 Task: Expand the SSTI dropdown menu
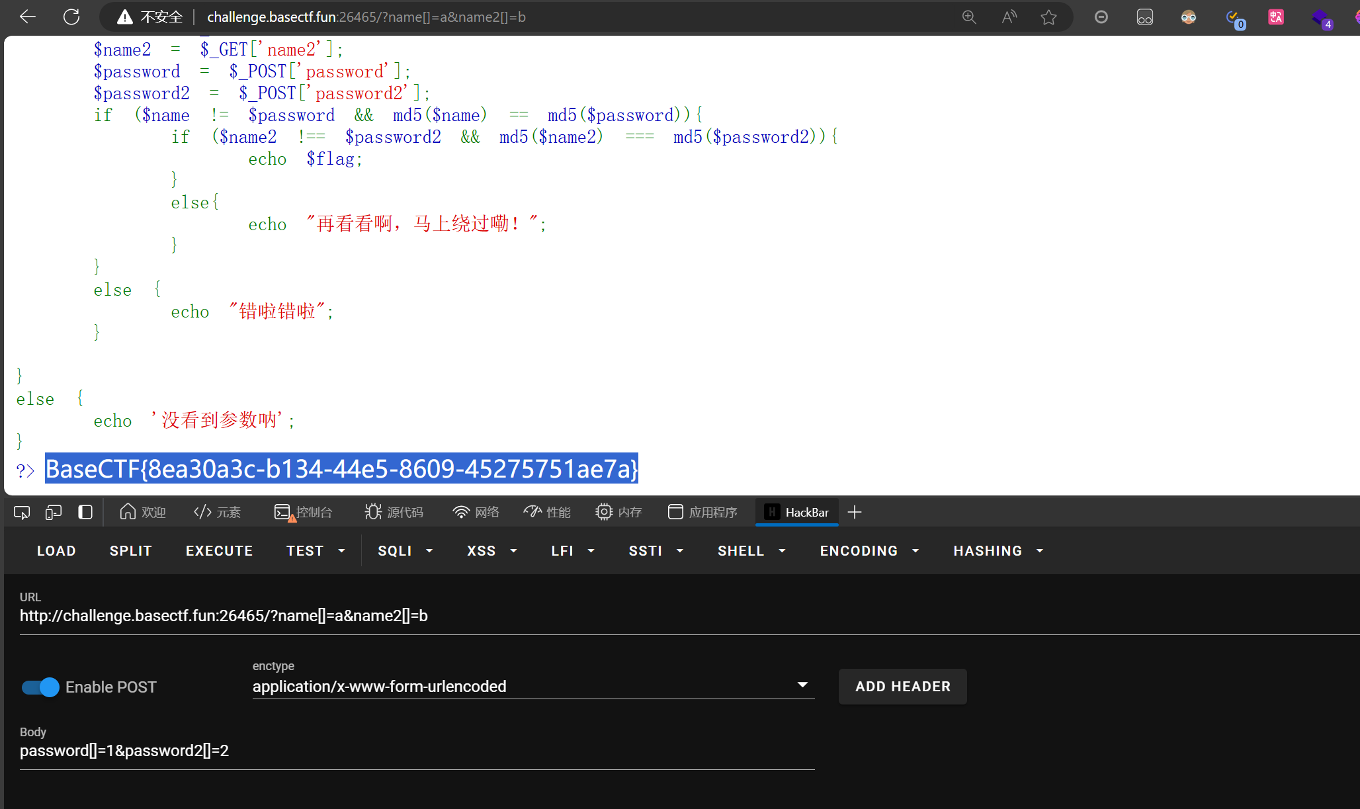click(x=656, y=551)
